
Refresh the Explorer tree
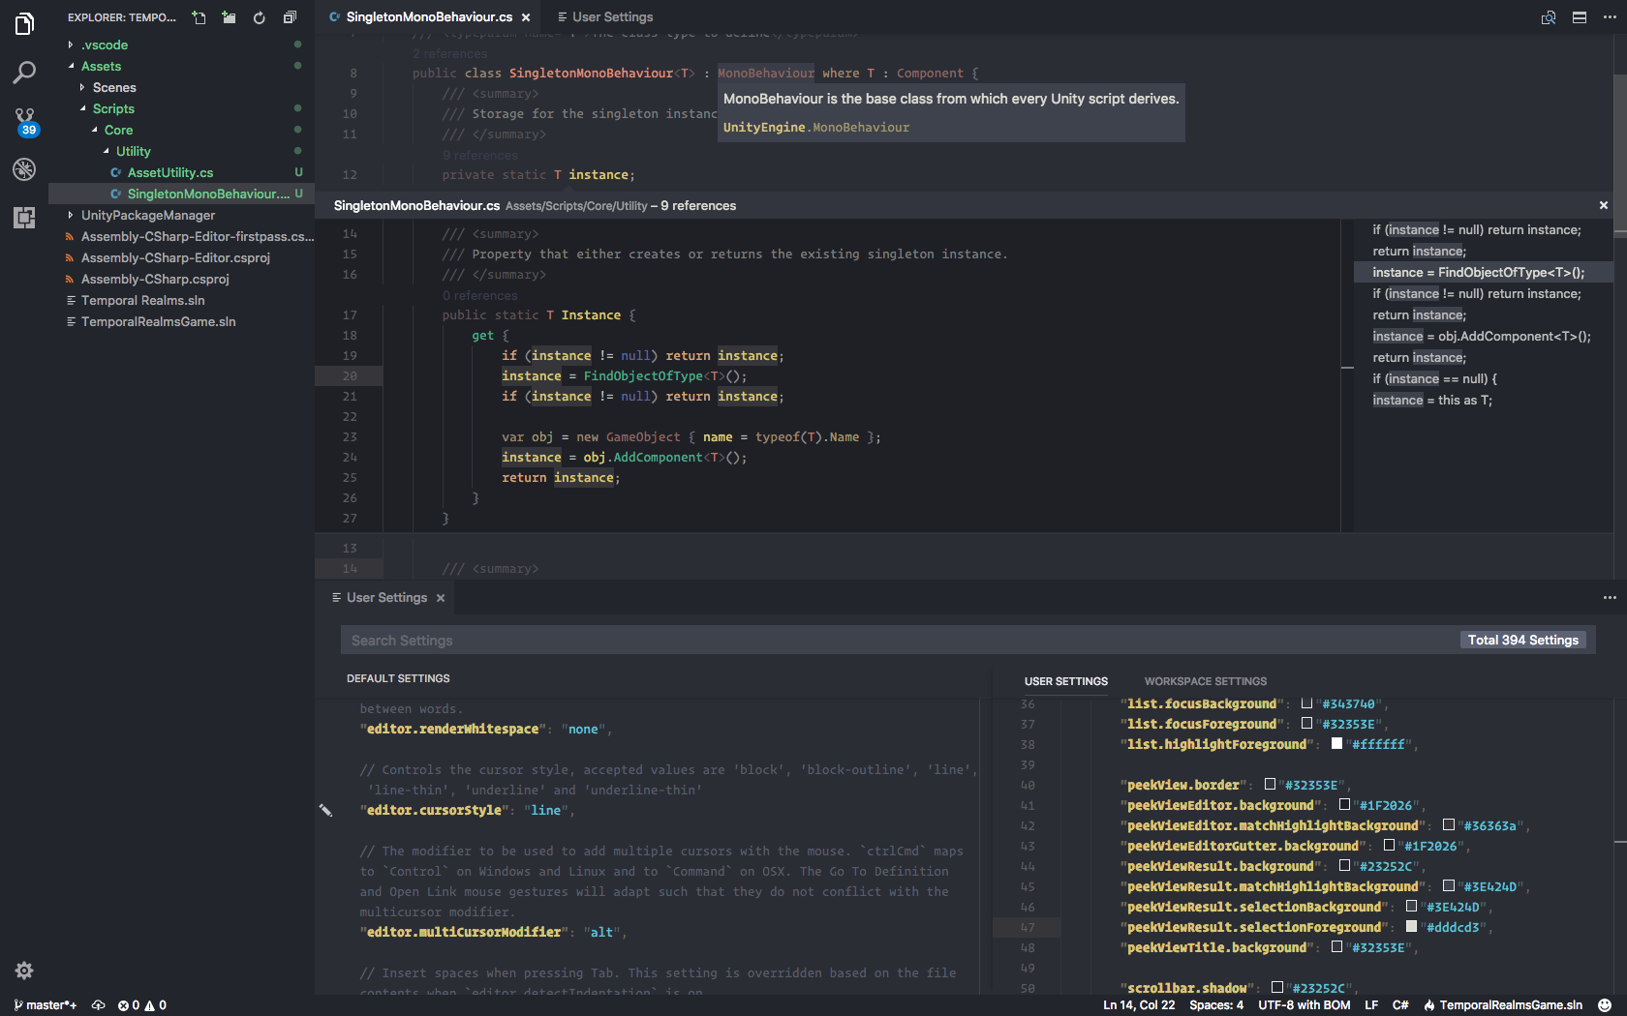point(259,17)
